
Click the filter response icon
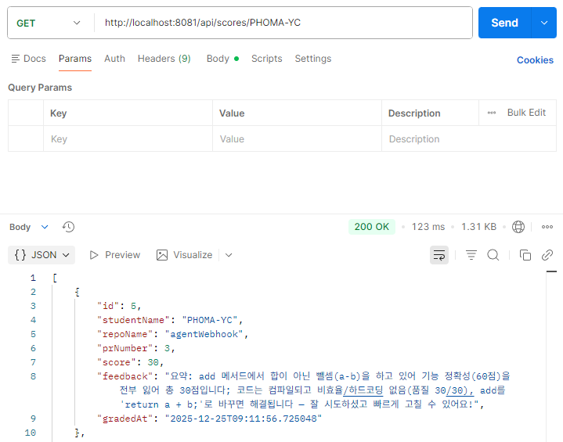pos(471,255)
